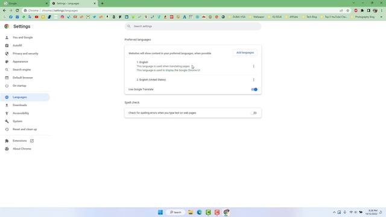The image size is (386, 217).
Task: Click the red adblock extension icon
Action: pyautogui.click(x=356, y=11)
